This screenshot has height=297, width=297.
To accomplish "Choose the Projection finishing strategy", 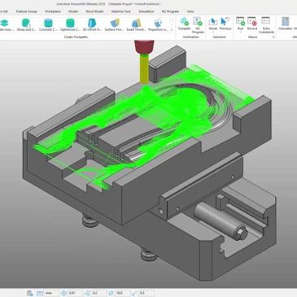I will pos(158,24).
